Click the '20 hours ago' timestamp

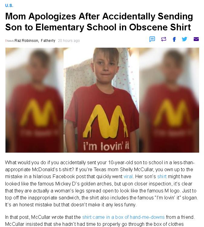(69, 41)
